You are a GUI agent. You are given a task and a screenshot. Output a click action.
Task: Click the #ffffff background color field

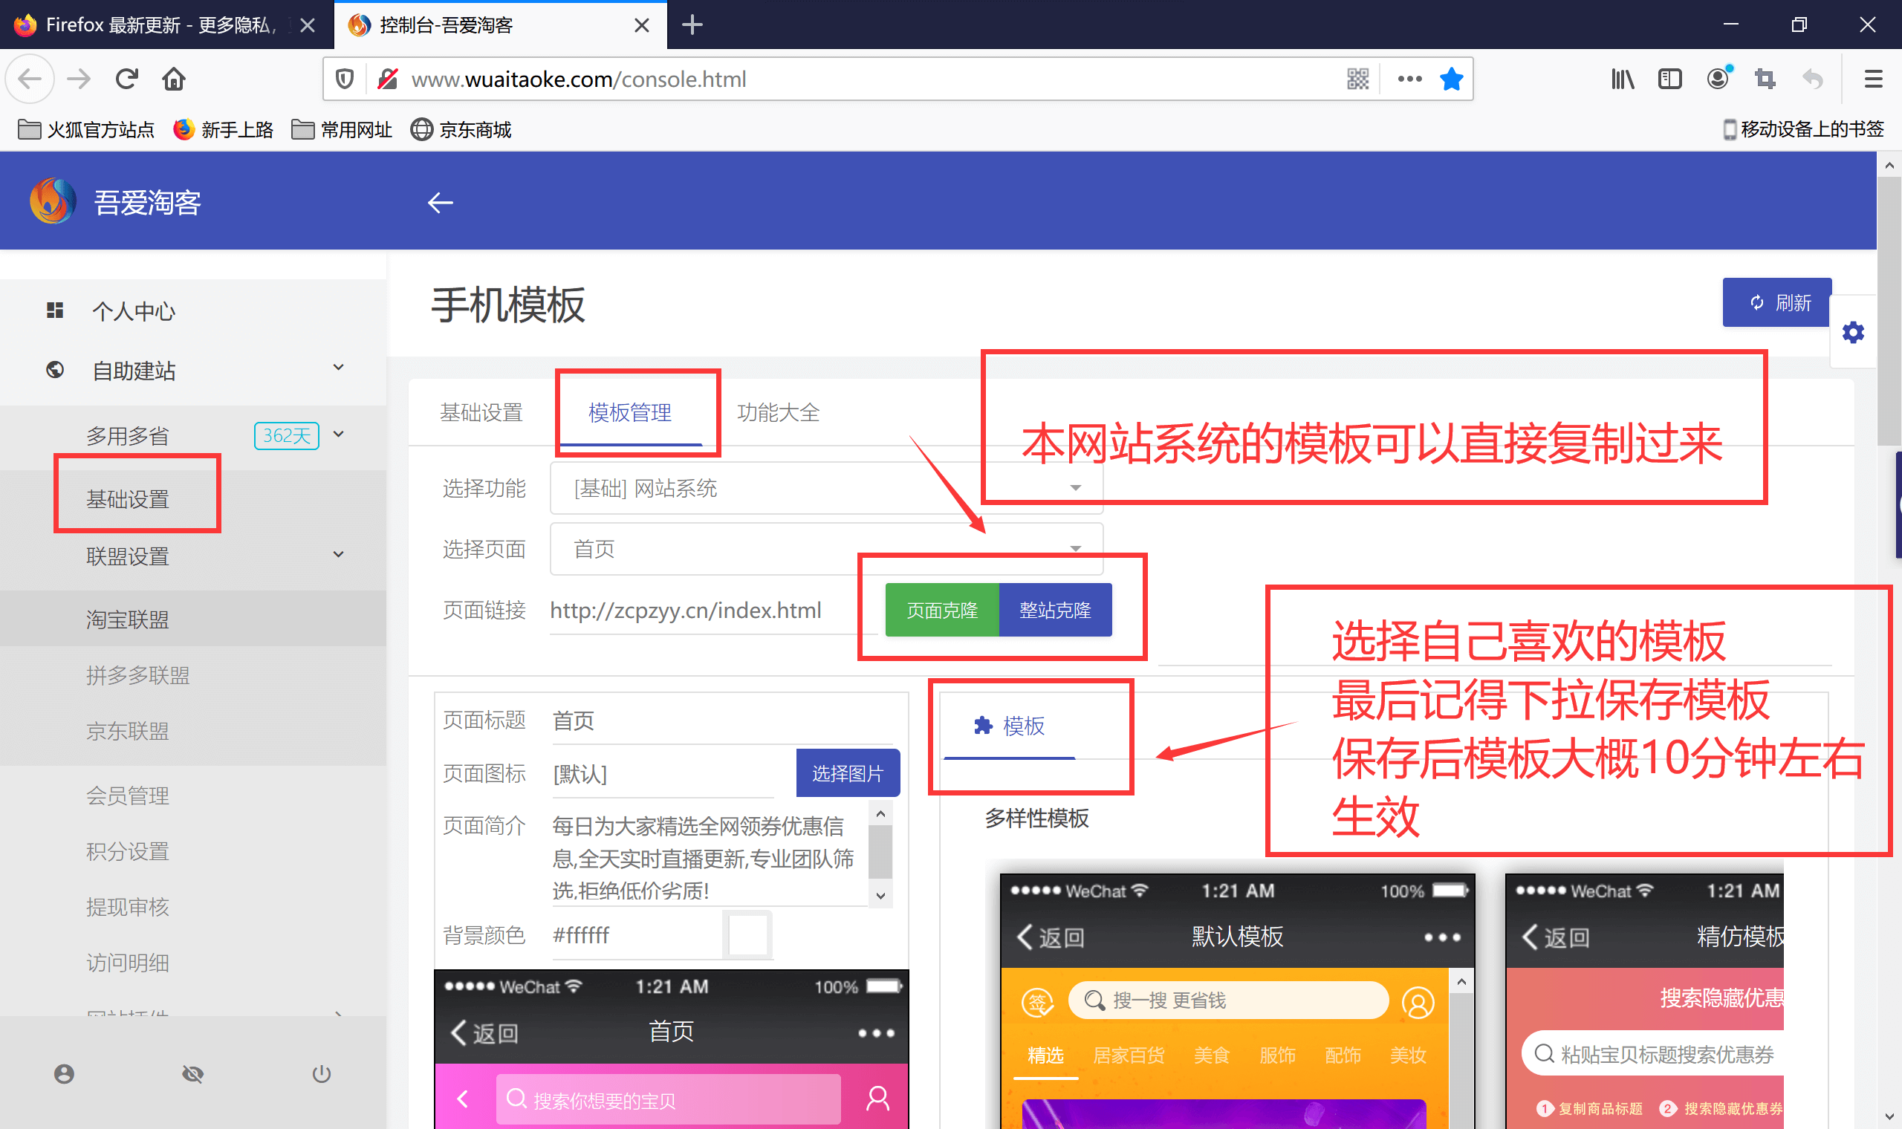coord(636,934)
